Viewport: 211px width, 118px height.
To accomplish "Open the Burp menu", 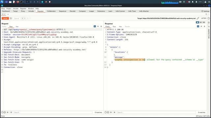I will [x=3, y=9].
